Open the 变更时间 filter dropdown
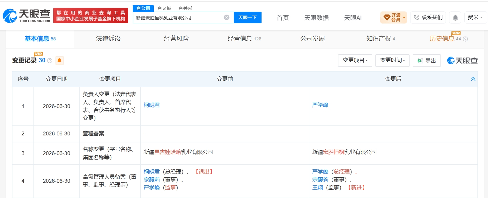Image resolution: width=488 pixels, height=198 pixels. pyautogui.click(x=392, y=60)
